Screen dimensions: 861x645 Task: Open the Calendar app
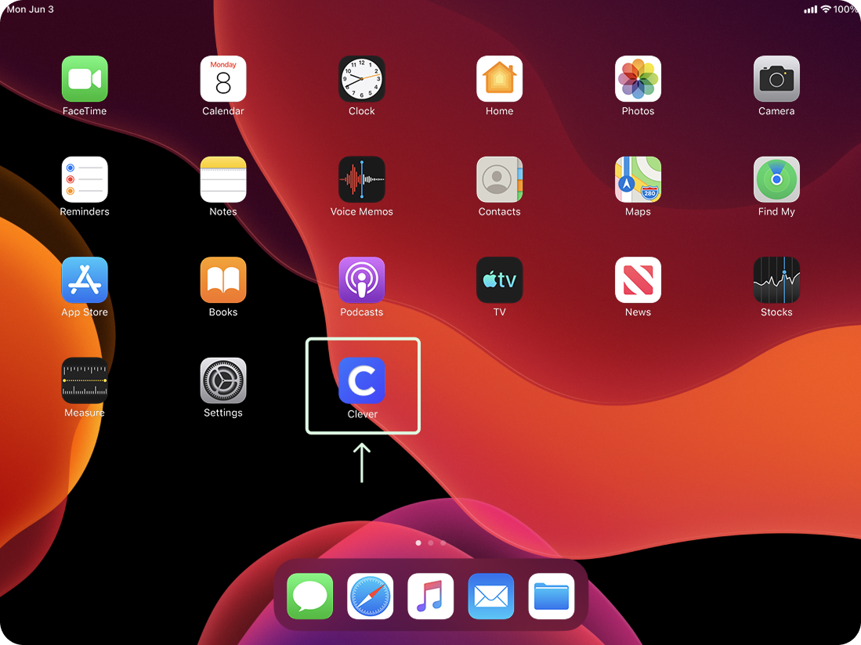click(223, 78)
